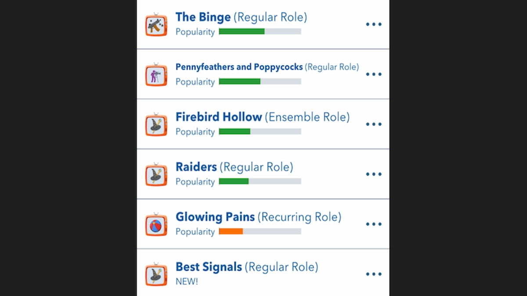Click the Pennyfeathers and Poppycocks popularity bar
Viewport: 527px width, 296px height.
click(x=260, y=82)
